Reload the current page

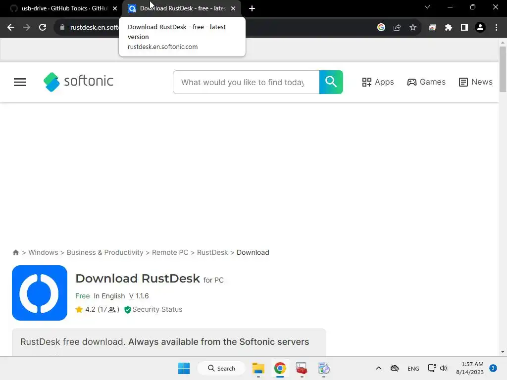point(43,28)
